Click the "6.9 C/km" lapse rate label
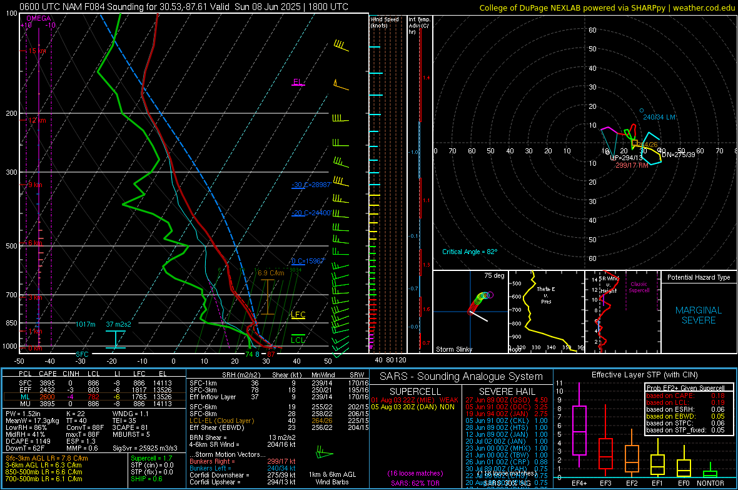This screenshot has width=738, height=490. [x=271, y=273]
